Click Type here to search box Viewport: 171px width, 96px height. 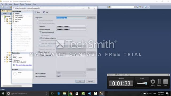(27, 94)
